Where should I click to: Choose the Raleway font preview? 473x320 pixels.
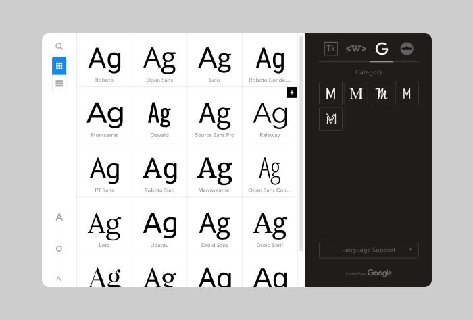pos(270,115)
